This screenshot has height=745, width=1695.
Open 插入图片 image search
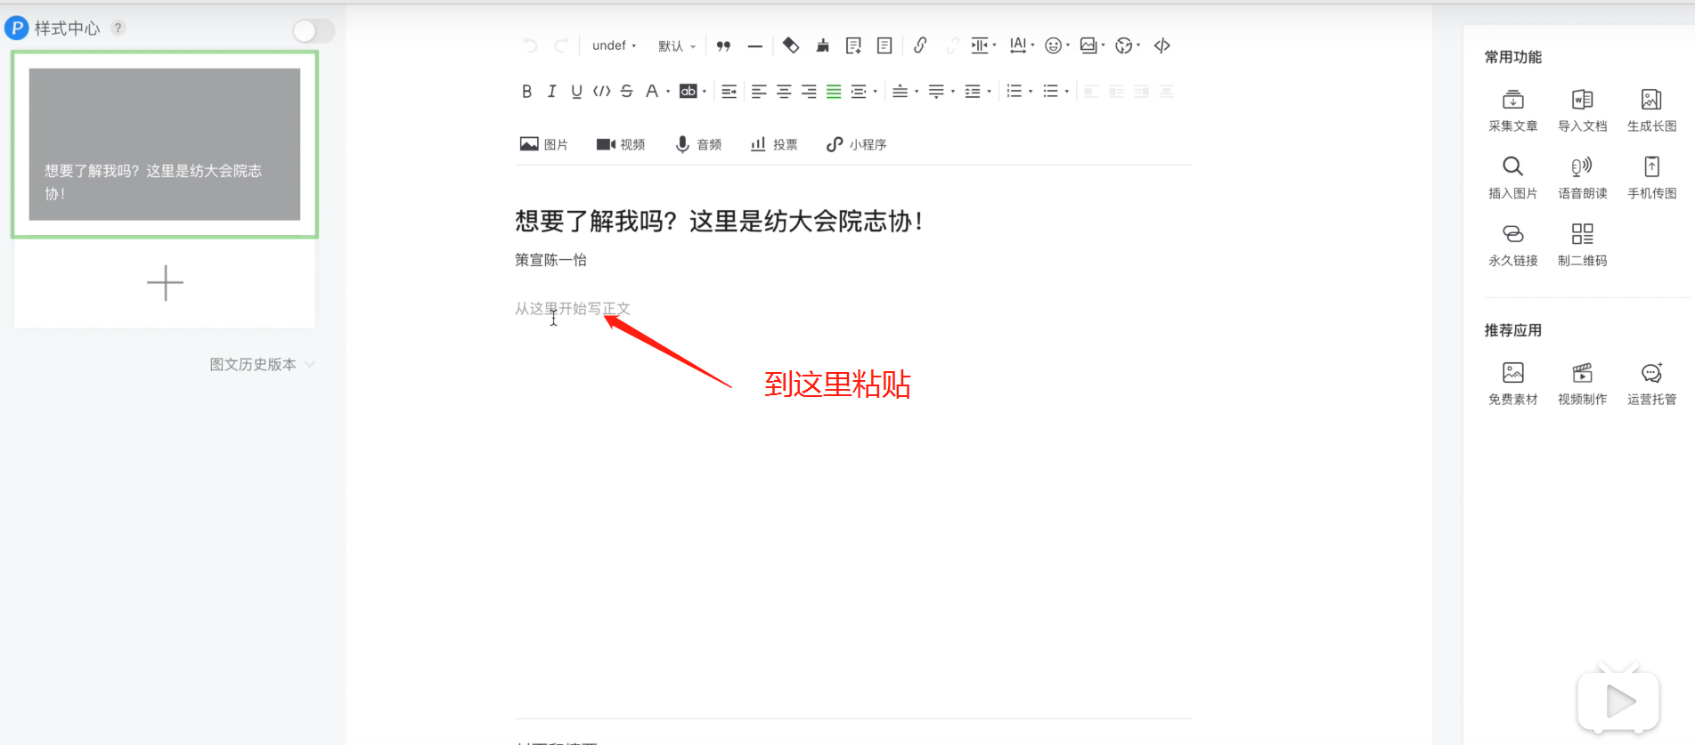tap(1513, 177)
